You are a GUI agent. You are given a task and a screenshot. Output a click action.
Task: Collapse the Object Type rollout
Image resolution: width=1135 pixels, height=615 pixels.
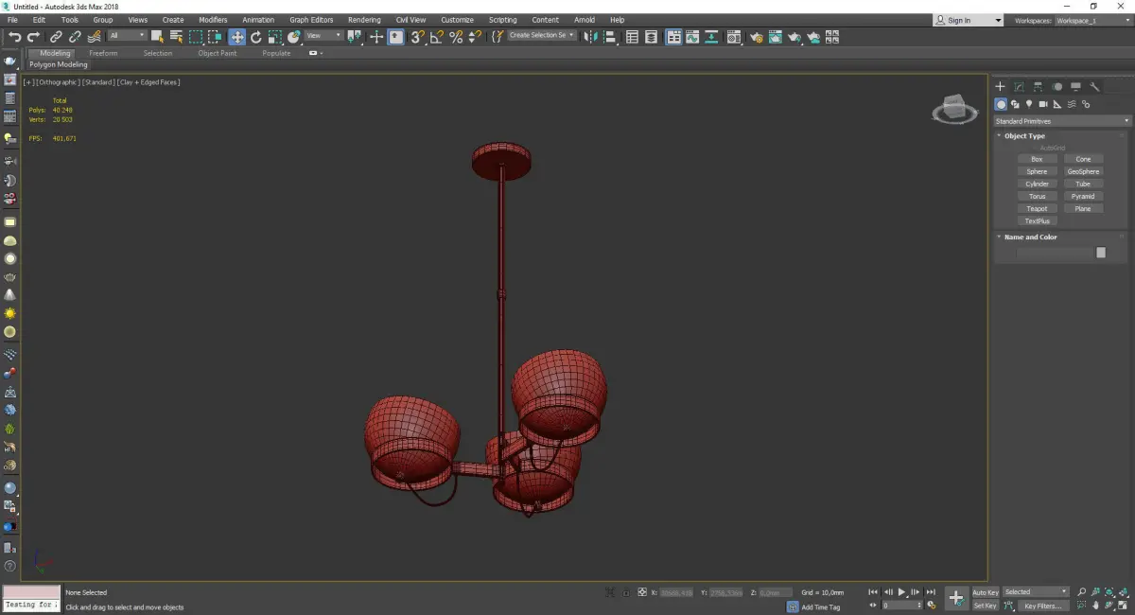[x=1024, y=136]
